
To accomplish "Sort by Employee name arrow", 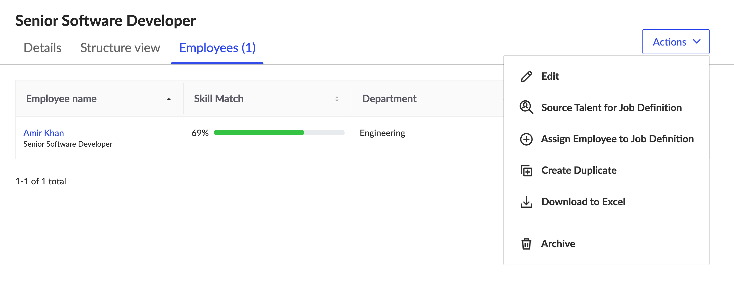I will click(169, 99).
